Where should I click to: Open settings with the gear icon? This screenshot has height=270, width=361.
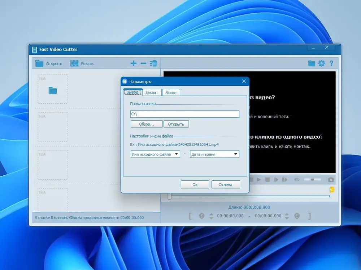(321, 63)
